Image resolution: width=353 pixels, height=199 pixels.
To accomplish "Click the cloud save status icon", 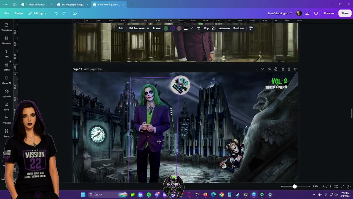I will (x=75, y=13).
